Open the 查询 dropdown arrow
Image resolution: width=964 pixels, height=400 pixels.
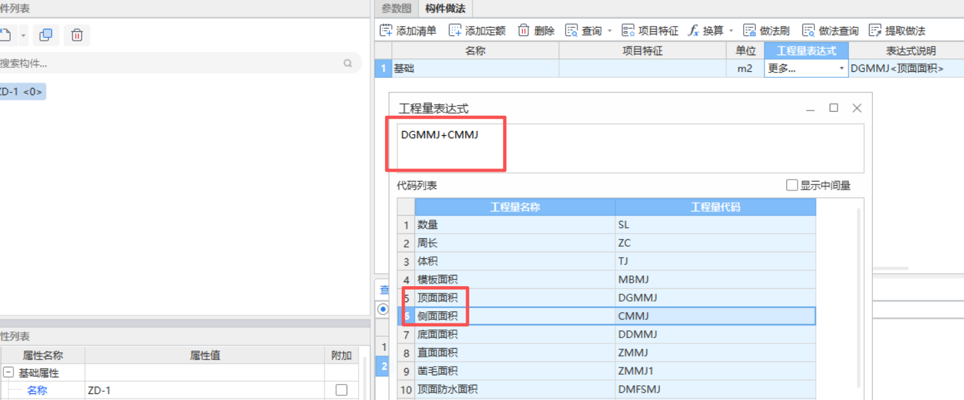click(x=609, y=31)
